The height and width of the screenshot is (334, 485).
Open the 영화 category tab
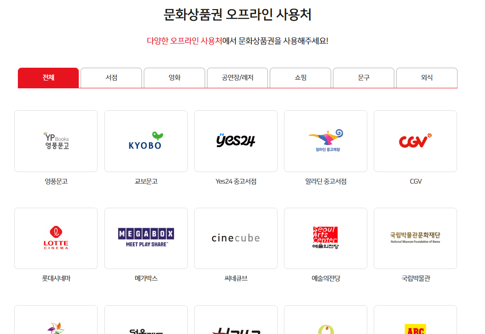[x=174, y=78]
